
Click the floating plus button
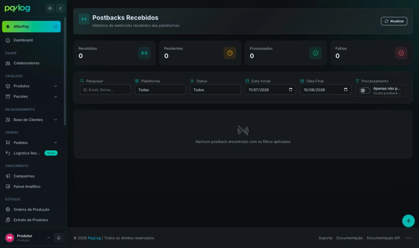click(408, 221)
